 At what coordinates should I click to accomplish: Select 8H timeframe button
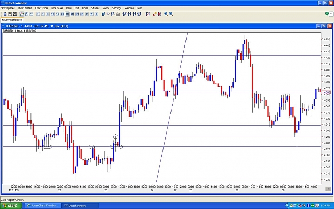click(x=82, y=14)
